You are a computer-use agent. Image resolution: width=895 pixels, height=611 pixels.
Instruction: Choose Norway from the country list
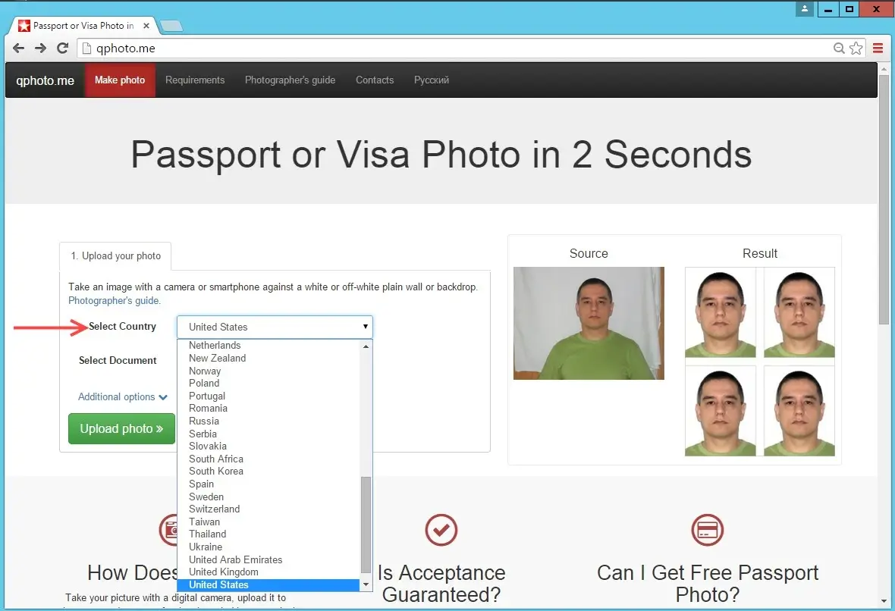click(268, 371)
